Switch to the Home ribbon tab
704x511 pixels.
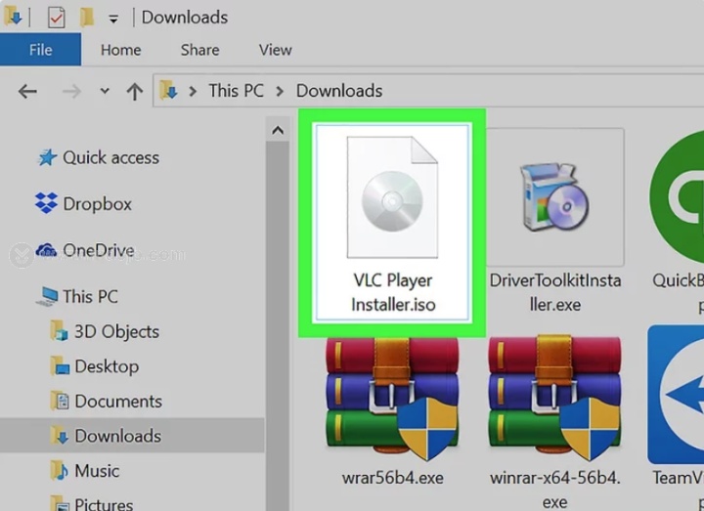coord(121,50)
